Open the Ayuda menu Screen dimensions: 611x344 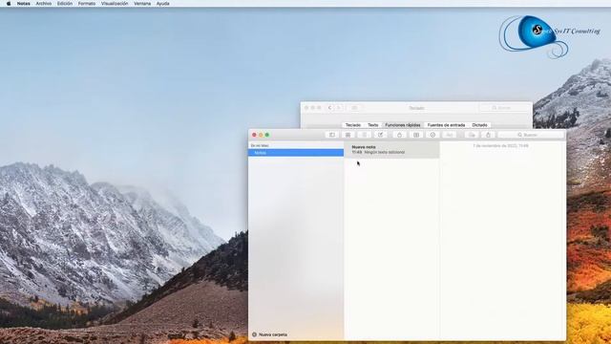(163, 4)
